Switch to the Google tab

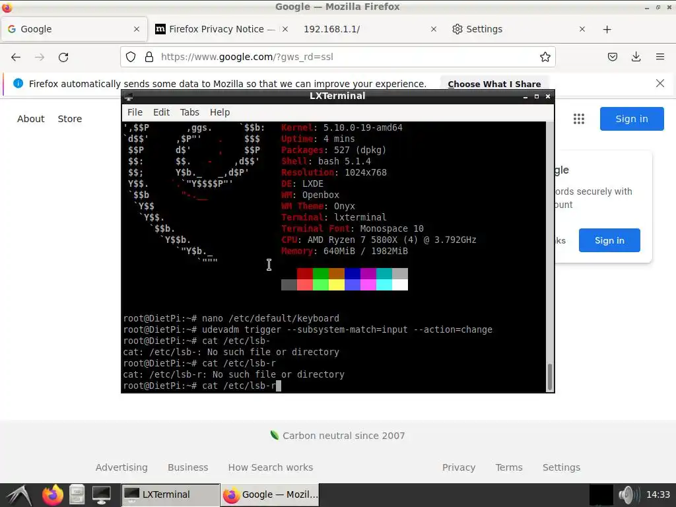[74, 29]
